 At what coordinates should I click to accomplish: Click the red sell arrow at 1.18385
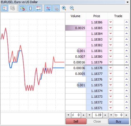coord(110,28)
